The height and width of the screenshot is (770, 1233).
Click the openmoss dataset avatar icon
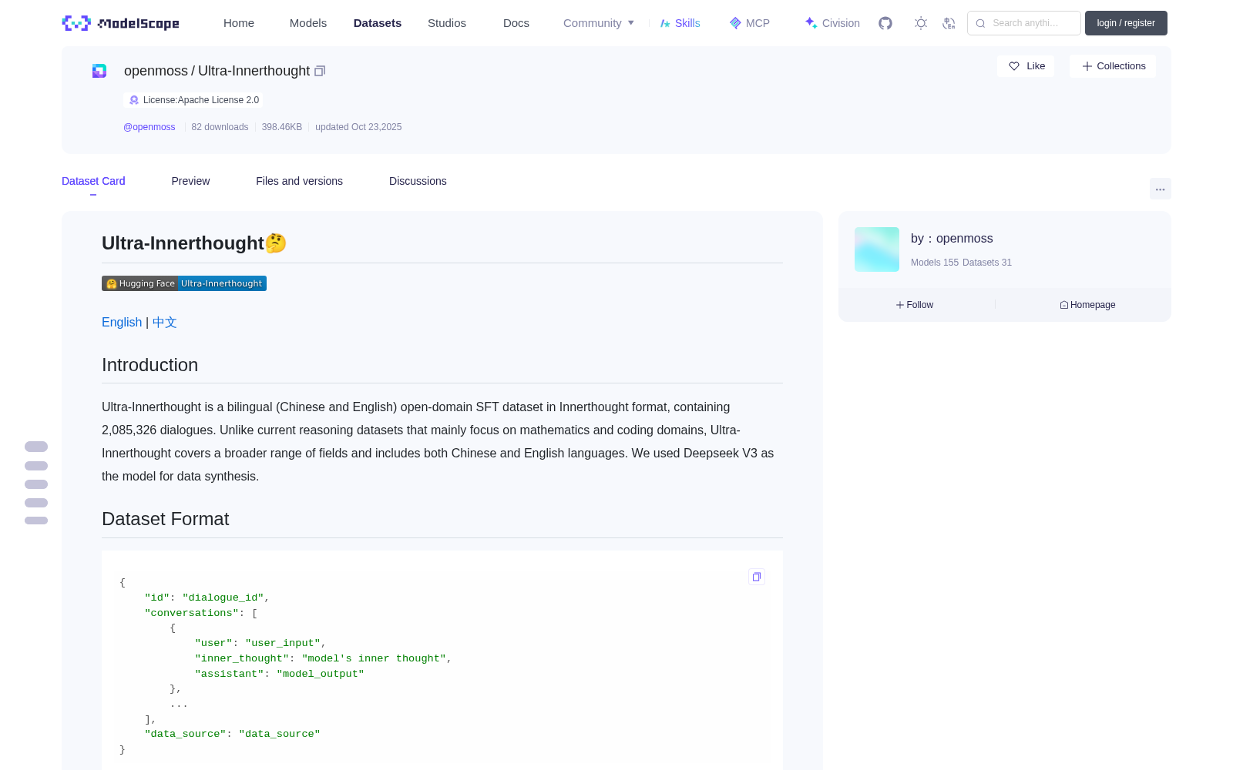(x=99, y=71)
